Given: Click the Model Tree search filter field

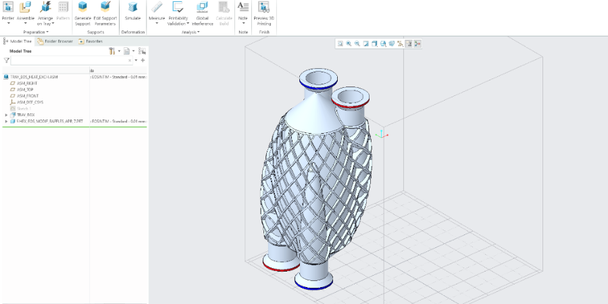Looking at the screenshot, I should point(68,60).
